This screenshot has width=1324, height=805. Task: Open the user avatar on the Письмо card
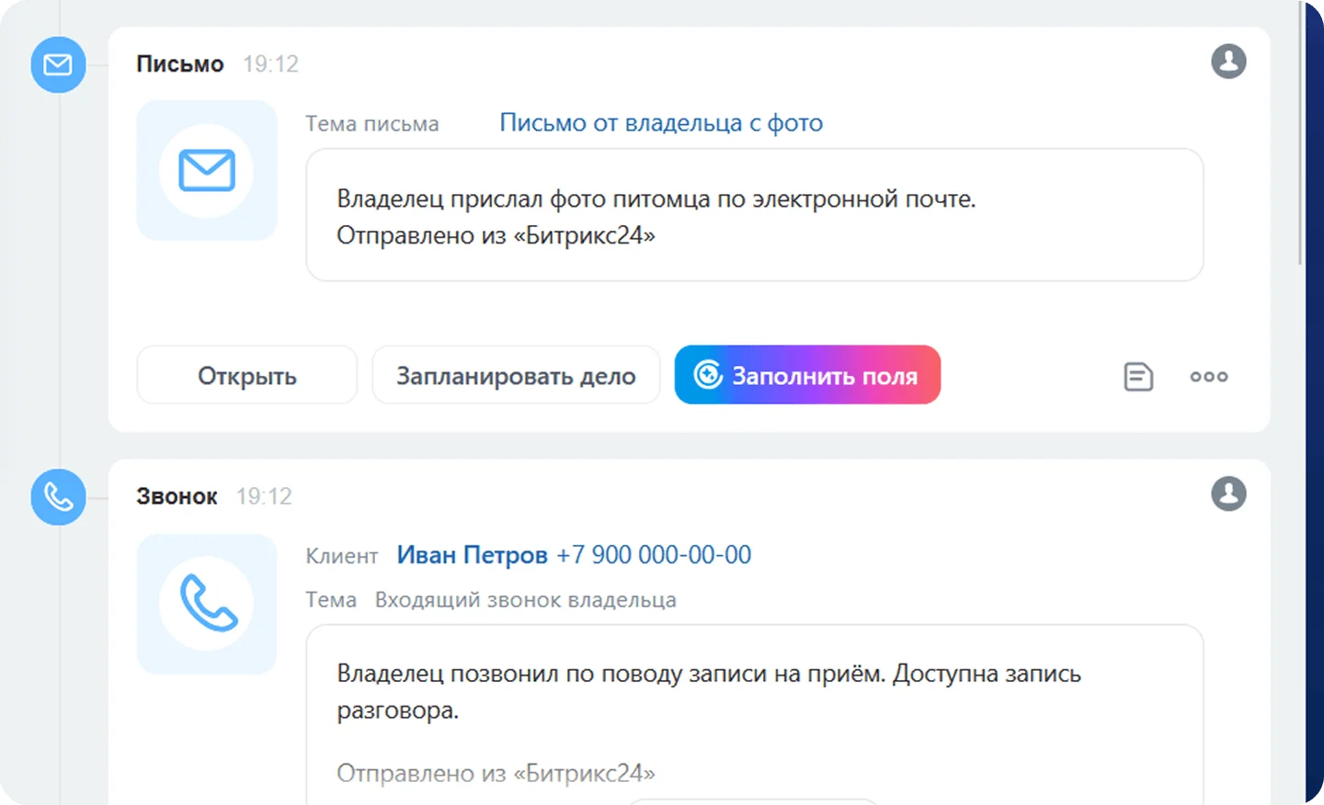pyautogui.click(x=1228, y=62)
